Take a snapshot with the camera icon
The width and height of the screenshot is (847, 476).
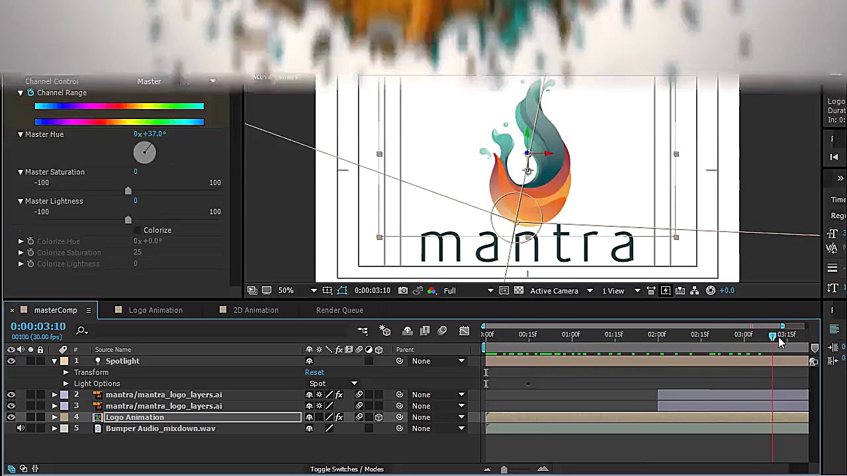tap(403, 291)
